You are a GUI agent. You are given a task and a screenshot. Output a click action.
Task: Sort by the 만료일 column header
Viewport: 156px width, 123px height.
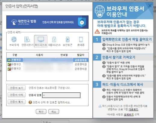coord(64,55)
